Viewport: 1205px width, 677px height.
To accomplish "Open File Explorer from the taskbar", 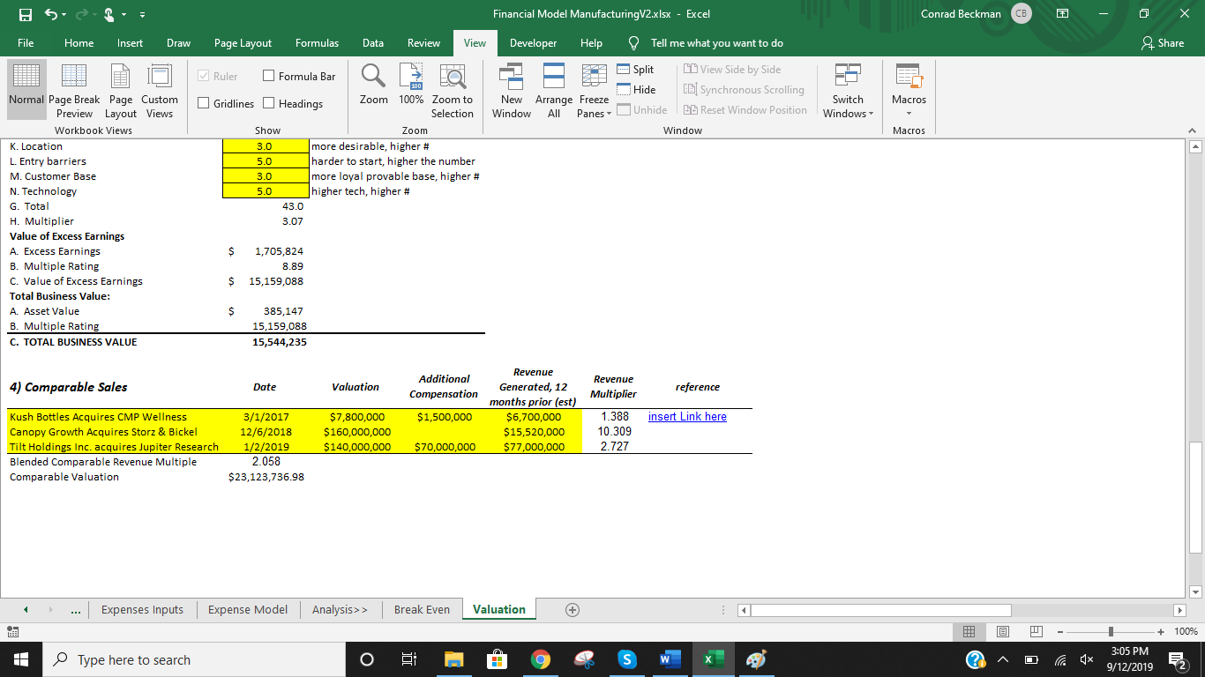I will point(453,659).
